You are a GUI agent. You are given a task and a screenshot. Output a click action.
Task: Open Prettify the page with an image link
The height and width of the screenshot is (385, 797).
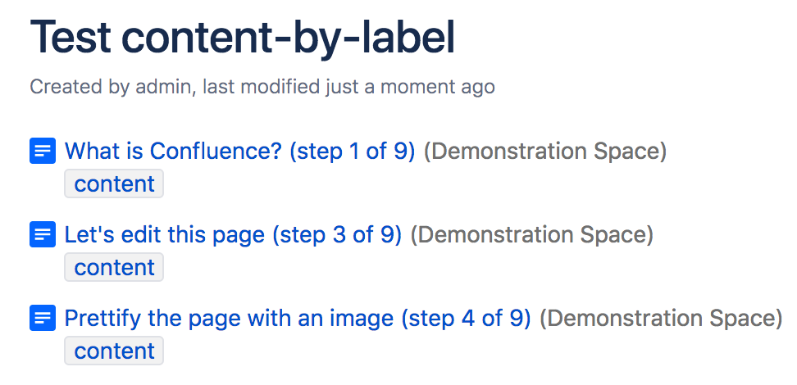[298, 318]
